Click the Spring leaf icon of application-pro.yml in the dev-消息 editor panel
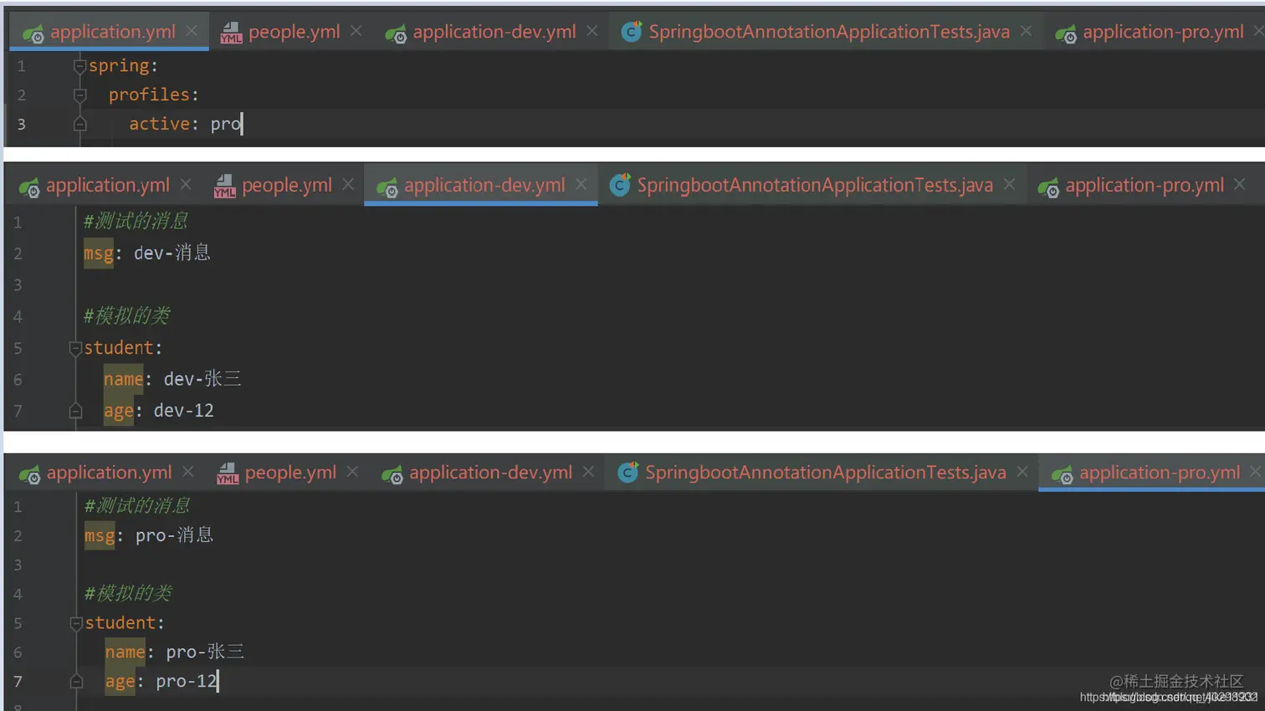1265x711 pixels. (x=1048, y=187)
